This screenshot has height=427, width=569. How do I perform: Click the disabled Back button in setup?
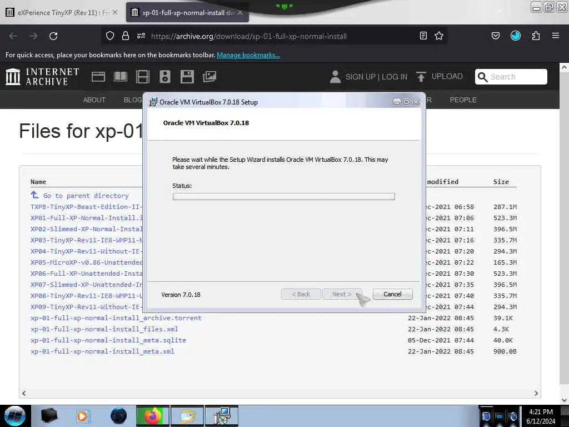(301, 294)
